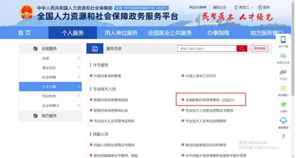Open 职业技能等级证书查询、核验 link

coord(116,156)
